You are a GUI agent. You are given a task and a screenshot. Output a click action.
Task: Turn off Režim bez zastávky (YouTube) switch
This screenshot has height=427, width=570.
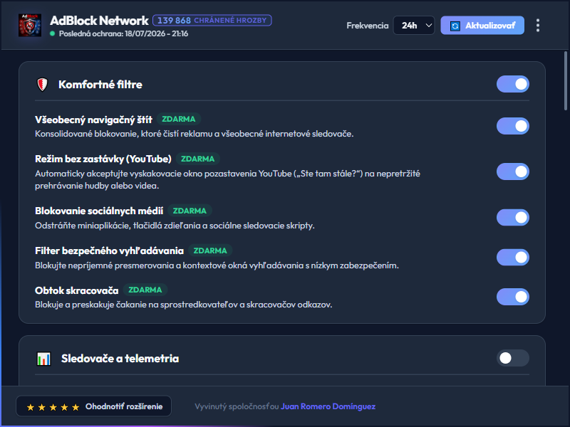tap(512, 172)
